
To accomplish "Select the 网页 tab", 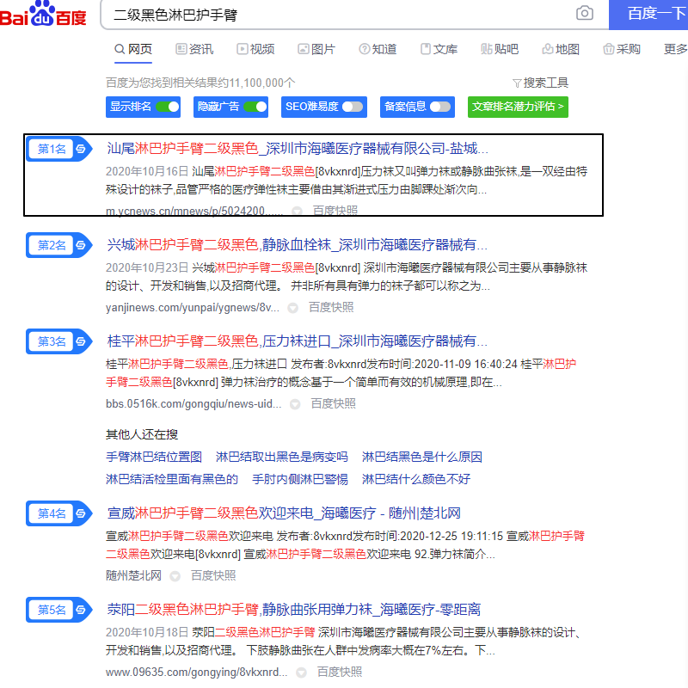I will (x=133, y=49).
